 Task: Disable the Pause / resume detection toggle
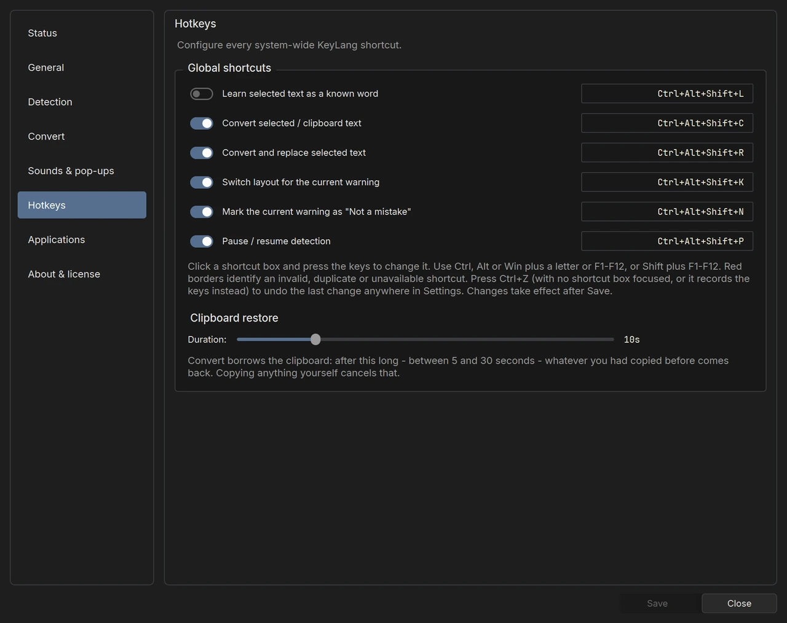pyautogui.click(x=202, y=241)
